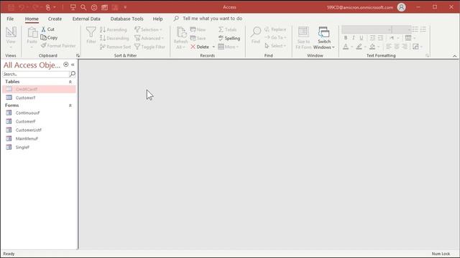Click the Filter funnel icon
460x258 pixels.
(x=91, y=32)
